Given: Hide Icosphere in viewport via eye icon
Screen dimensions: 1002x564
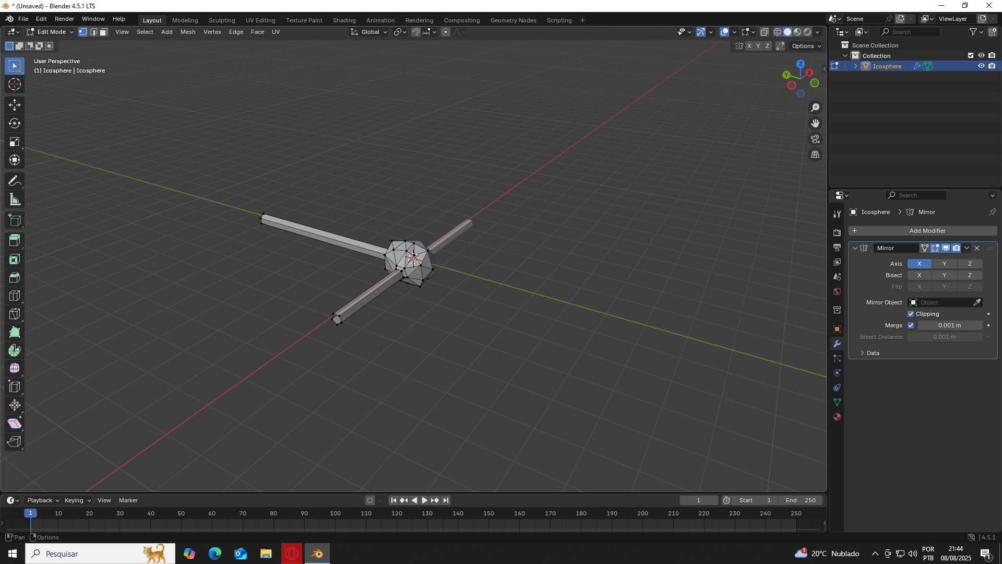Looking at the screenshot, I should (981, 66).
